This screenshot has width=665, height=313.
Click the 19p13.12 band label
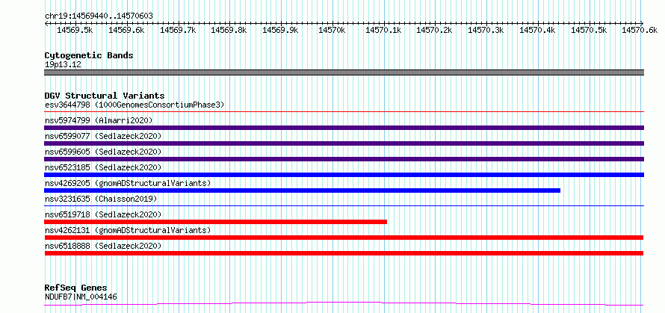(x=63, y=65)
